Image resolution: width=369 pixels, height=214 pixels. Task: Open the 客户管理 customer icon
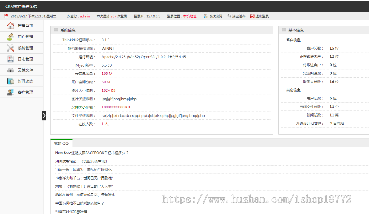10,92
